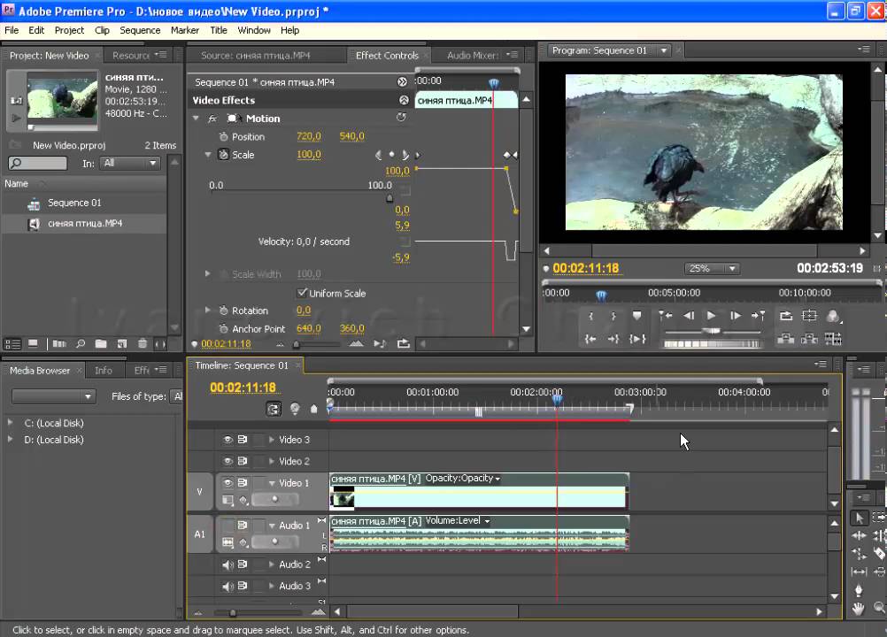
Task: Toggle Snap in the Timeline
Action: pos(274,409)
